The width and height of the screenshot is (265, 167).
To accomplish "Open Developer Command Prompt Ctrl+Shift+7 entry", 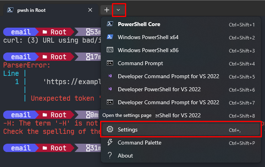I will [181, 102].
